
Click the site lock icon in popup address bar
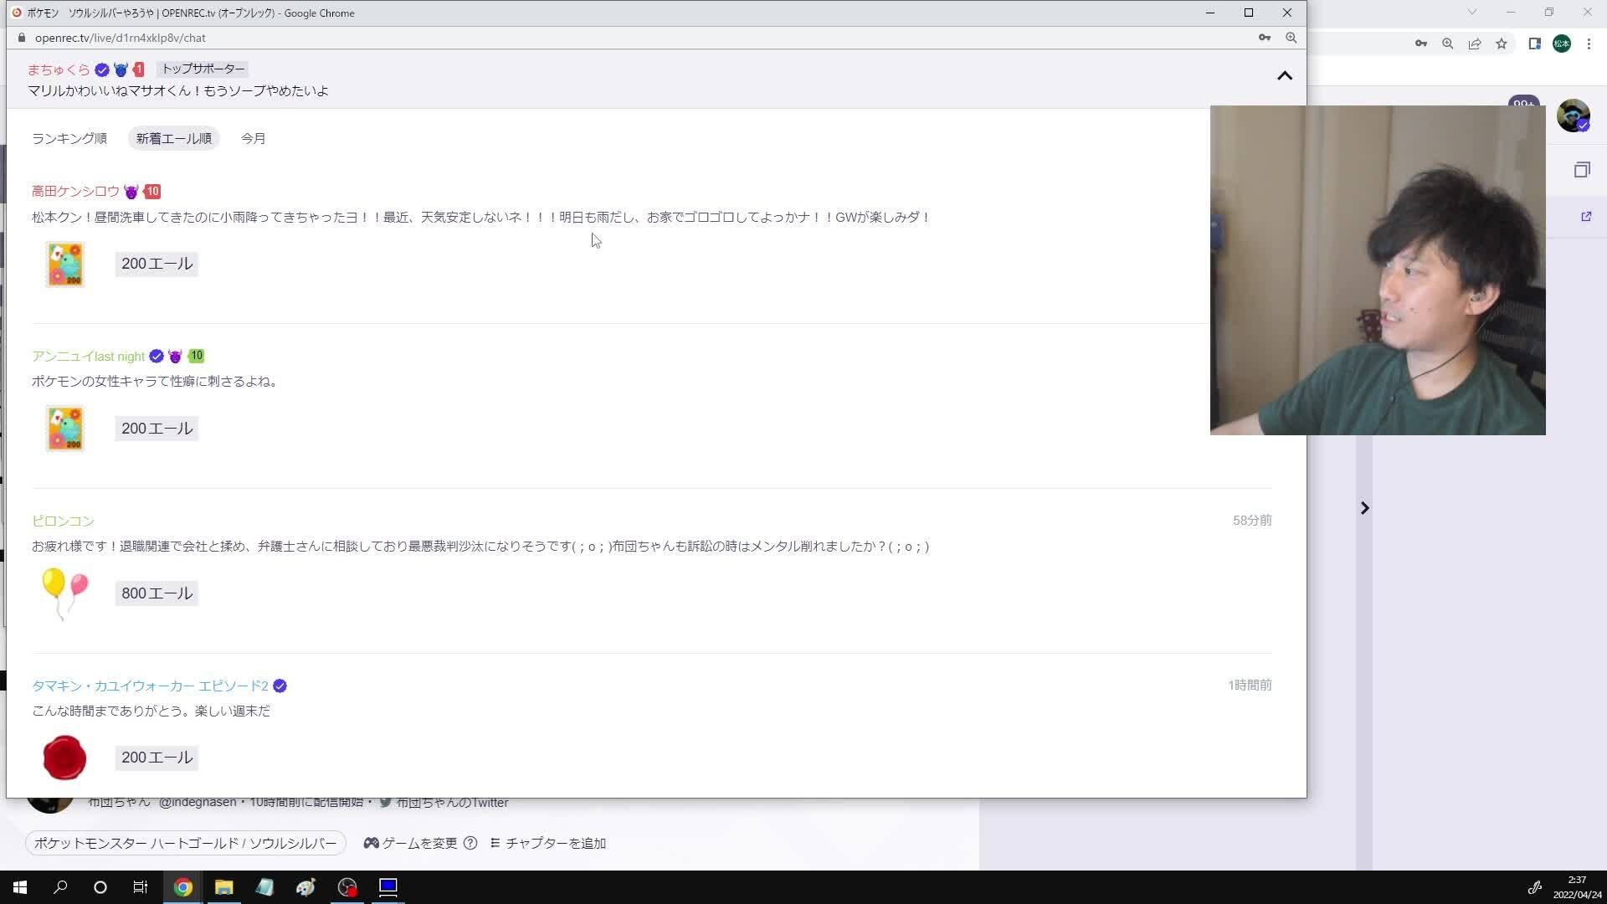tap(22, 38)
